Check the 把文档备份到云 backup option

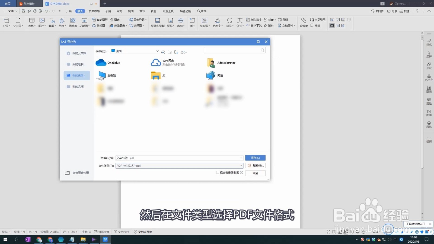pyautogui.click(x=218, y=172)
